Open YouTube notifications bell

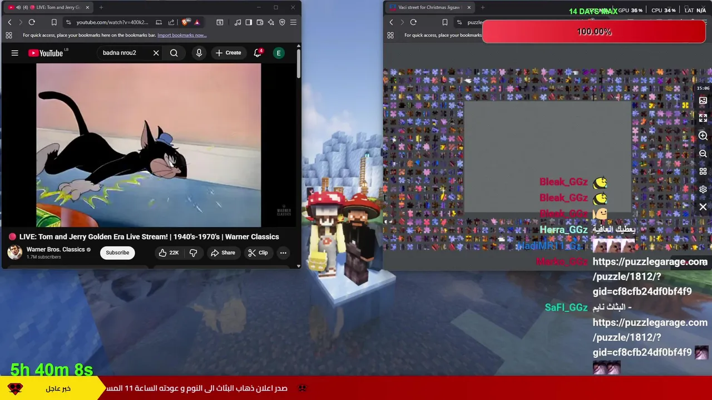point(258,53)
